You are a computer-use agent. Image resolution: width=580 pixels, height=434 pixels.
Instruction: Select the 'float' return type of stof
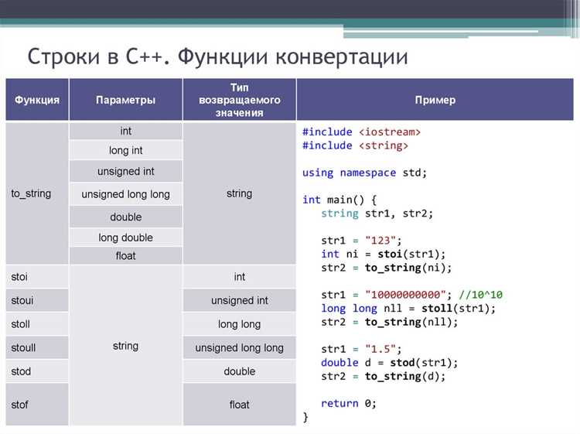[239, 405]
